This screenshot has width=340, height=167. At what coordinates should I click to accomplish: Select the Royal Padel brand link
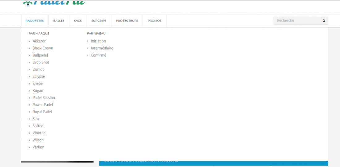42,112
